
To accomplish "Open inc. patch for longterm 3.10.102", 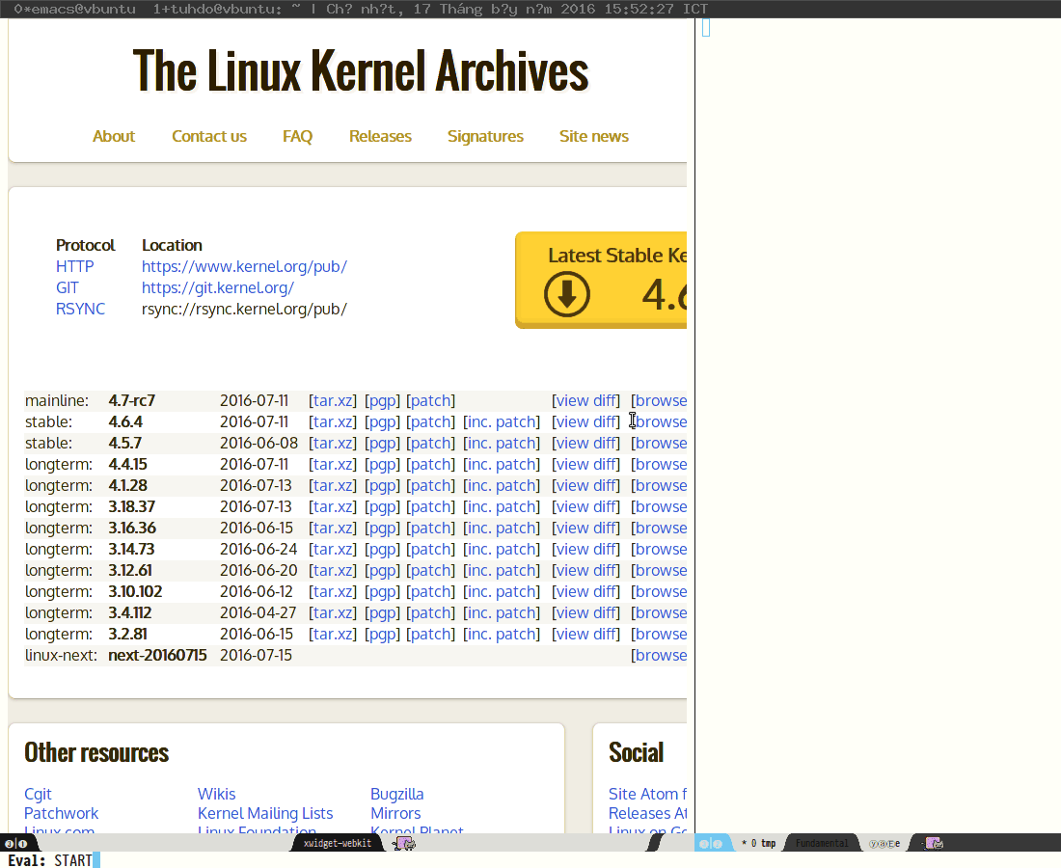I will click(502, 591).
